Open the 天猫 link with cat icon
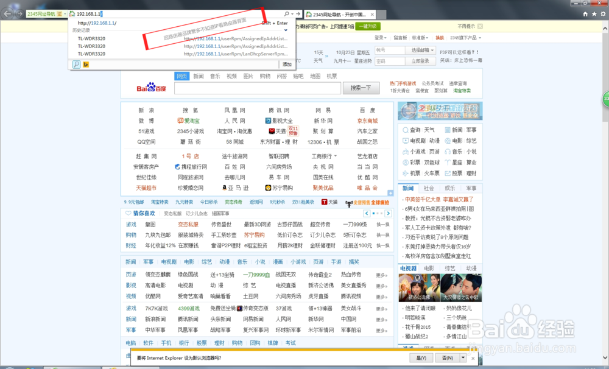Image resolution: width=609 pixels, height=369 pixels. (277, 132)
